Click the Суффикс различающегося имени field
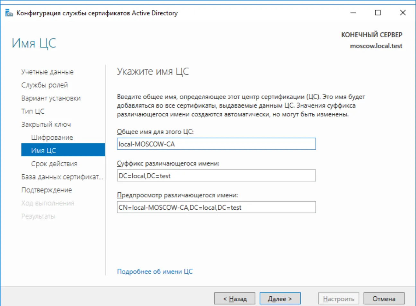Viewport: 416px width, 306px height. click(x=216, y=176)
